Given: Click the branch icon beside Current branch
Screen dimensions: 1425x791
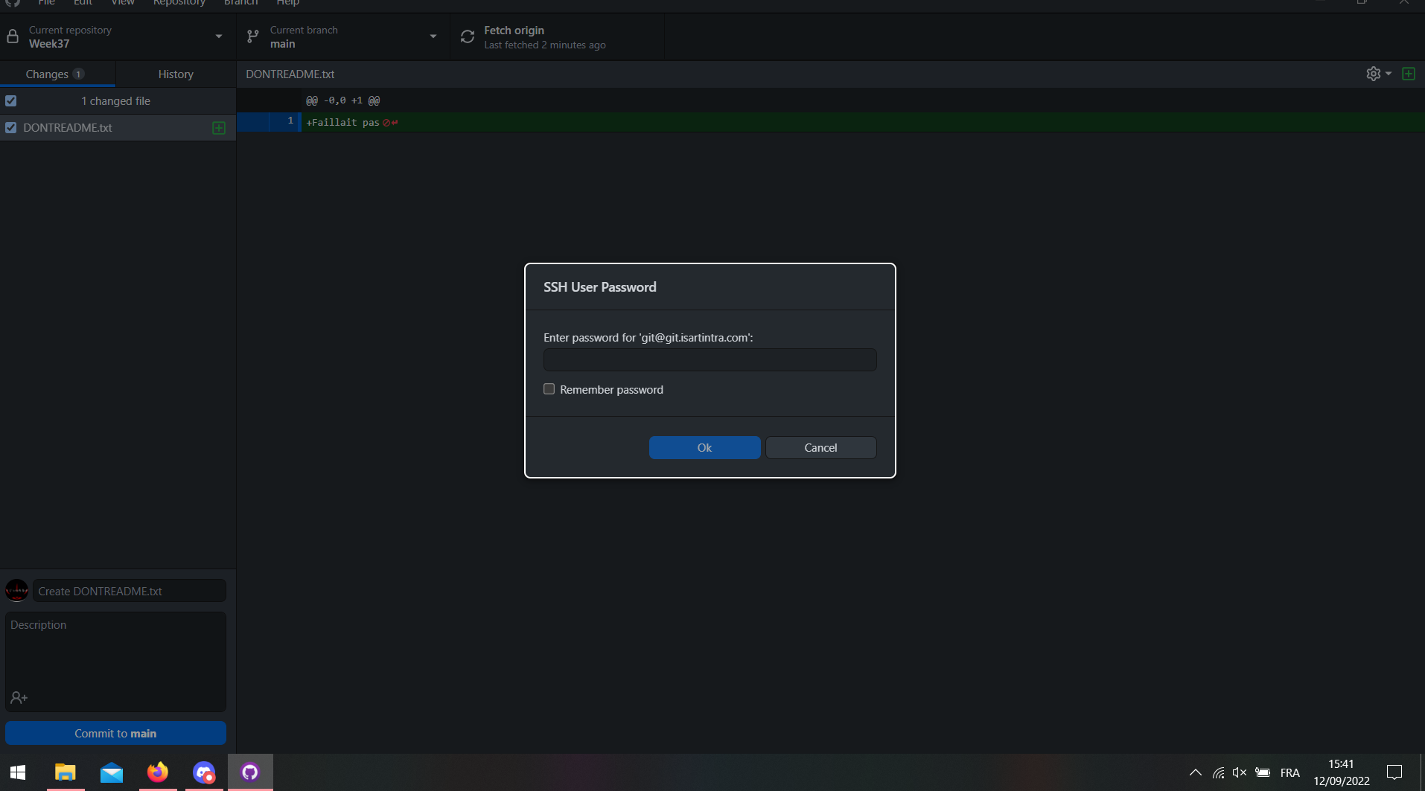Looking at the screenshot, I should click(x=252, y=36).
